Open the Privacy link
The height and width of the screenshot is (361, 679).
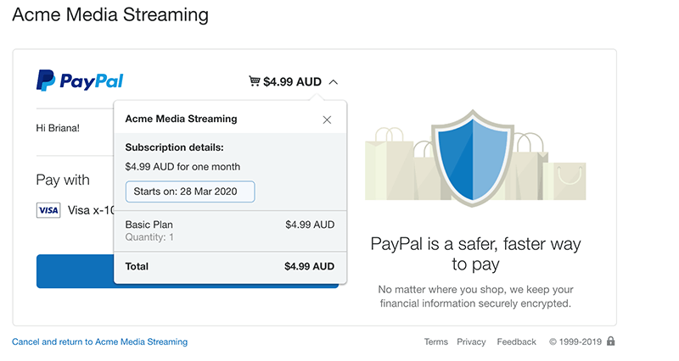click(471, 342)
